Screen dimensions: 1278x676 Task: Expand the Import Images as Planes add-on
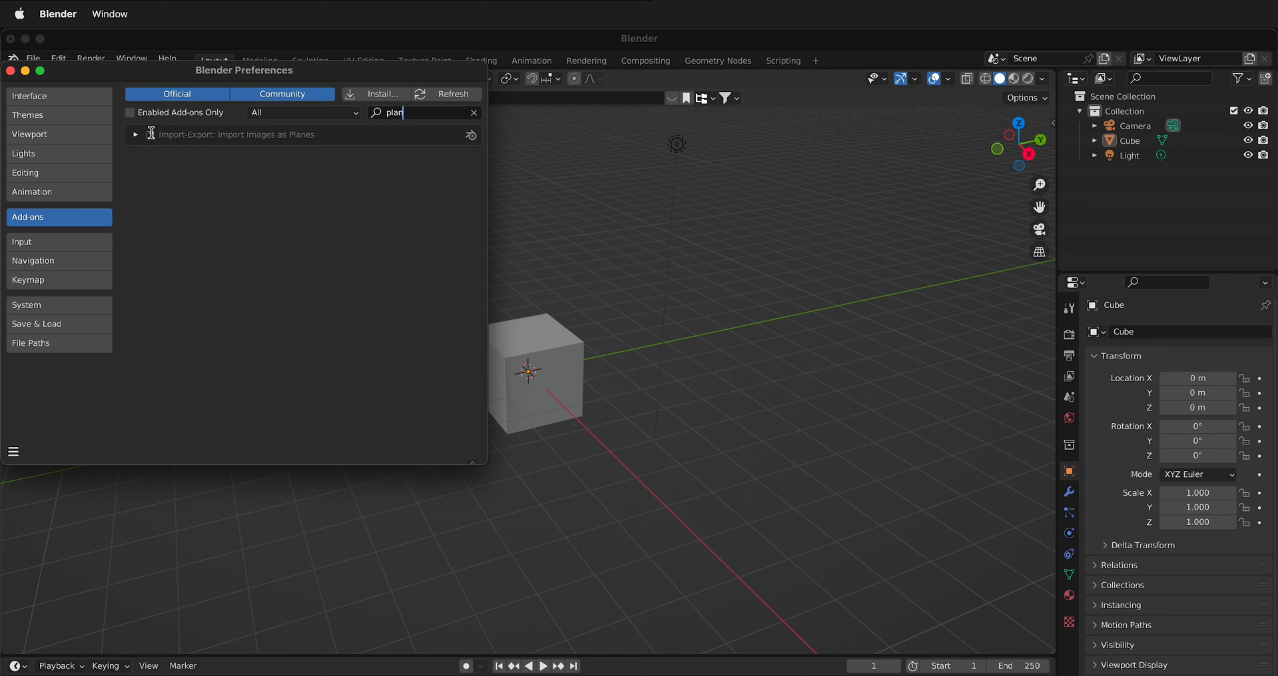135,134
